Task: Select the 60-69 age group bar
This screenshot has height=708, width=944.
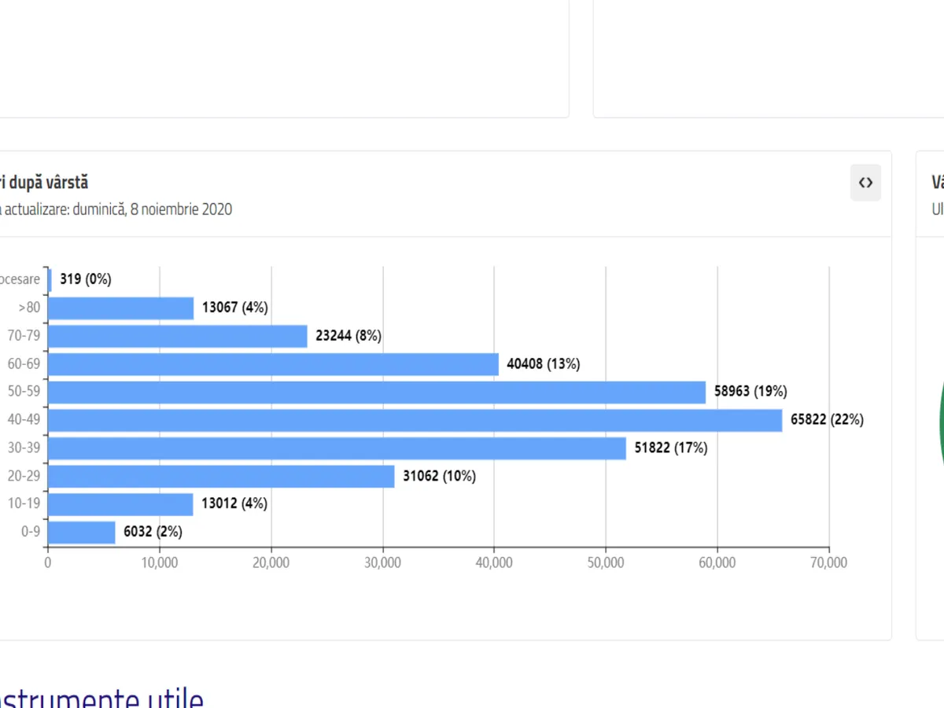Action: point(273,364)
